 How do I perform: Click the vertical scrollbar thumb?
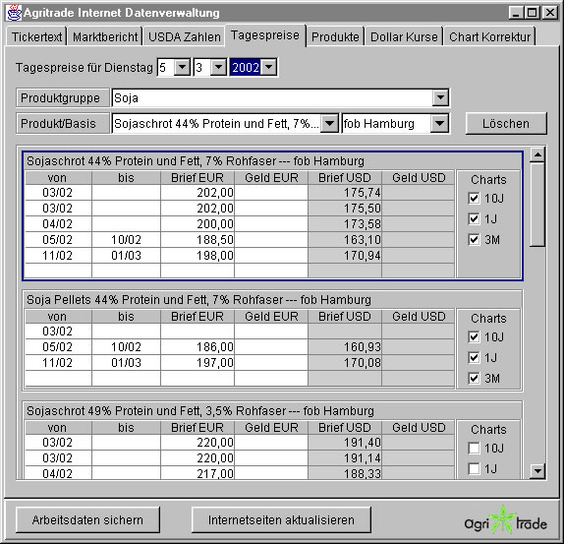537,205
